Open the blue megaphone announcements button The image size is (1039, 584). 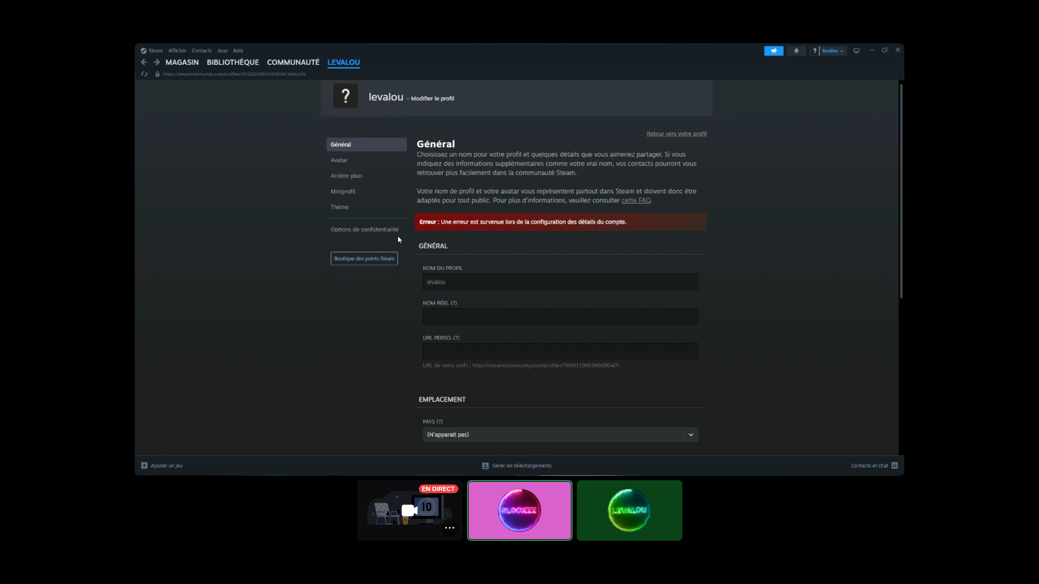[x=774, y=51]
